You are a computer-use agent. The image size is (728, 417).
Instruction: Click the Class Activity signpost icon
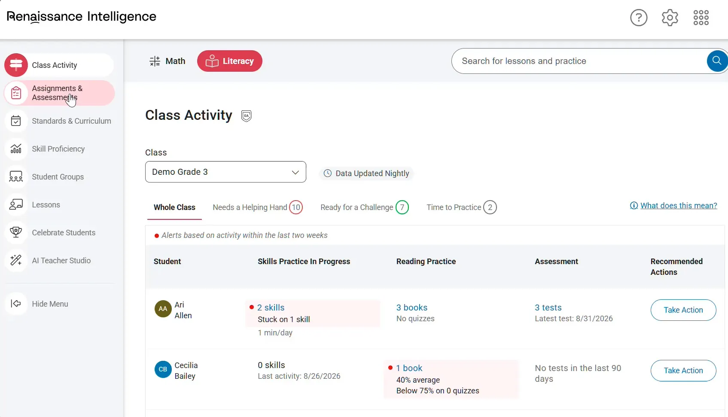tap(16, 65)
